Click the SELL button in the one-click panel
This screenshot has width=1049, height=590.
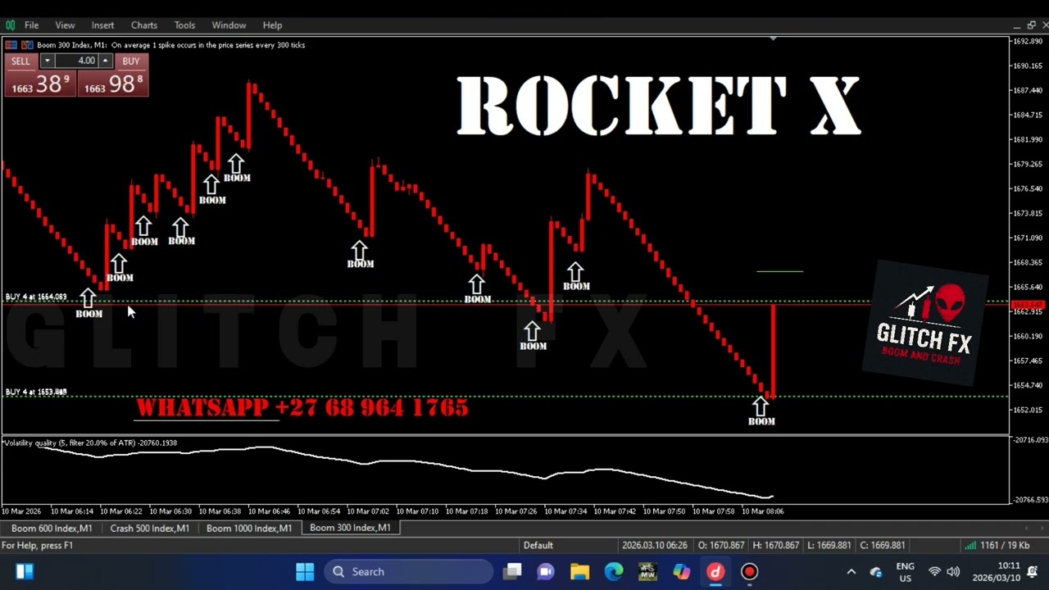click(x=20, y=61)
